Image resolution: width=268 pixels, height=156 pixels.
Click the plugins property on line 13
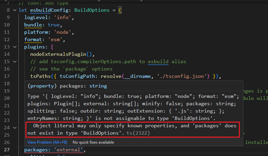pos(34,47)
